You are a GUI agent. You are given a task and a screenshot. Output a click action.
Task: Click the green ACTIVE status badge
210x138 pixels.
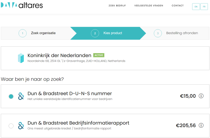(x=99, y=55)
